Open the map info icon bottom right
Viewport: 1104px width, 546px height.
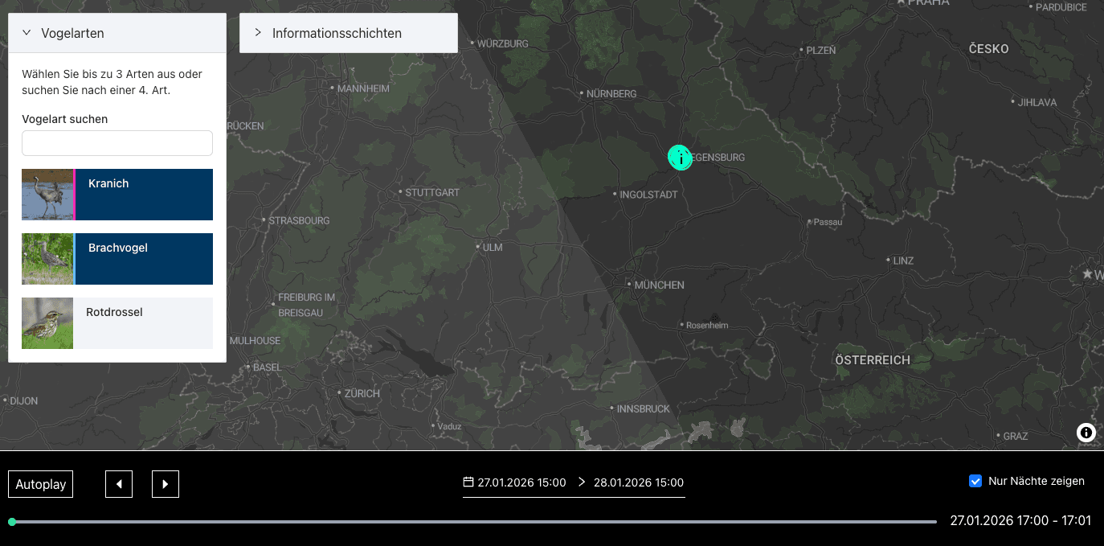[1086, 433]
